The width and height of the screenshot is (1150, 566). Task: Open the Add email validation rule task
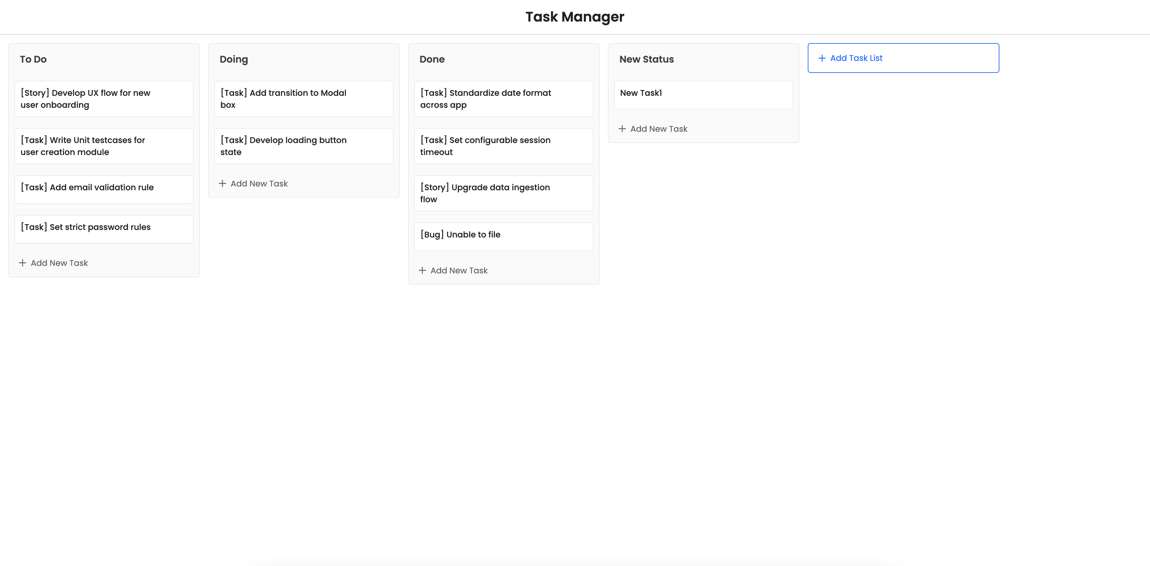tap(104, 189)
